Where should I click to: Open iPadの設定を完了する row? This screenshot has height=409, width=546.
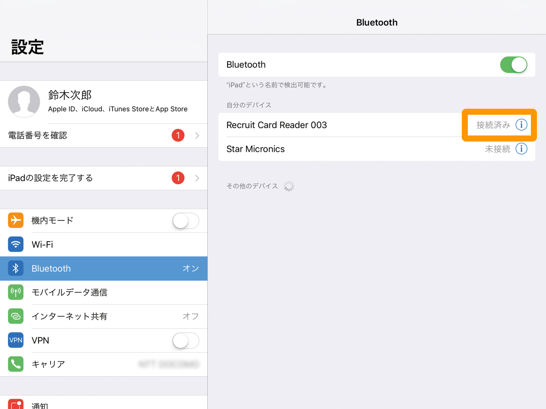point(104,178)
